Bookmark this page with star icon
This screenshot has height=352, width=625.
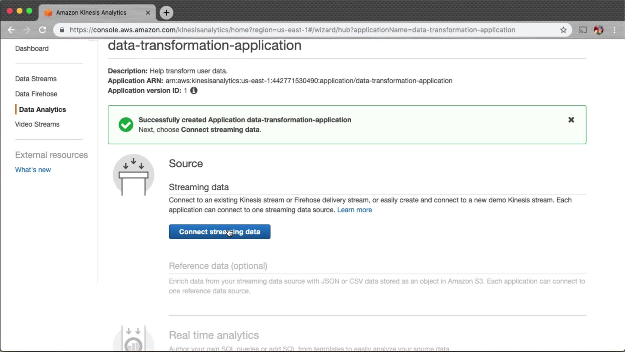(563, 30)
